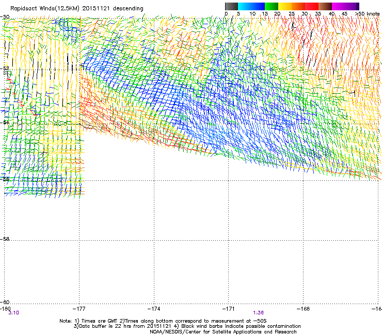Click the purple '3:10' time label
382x335 pixels.
click(13, 313)
